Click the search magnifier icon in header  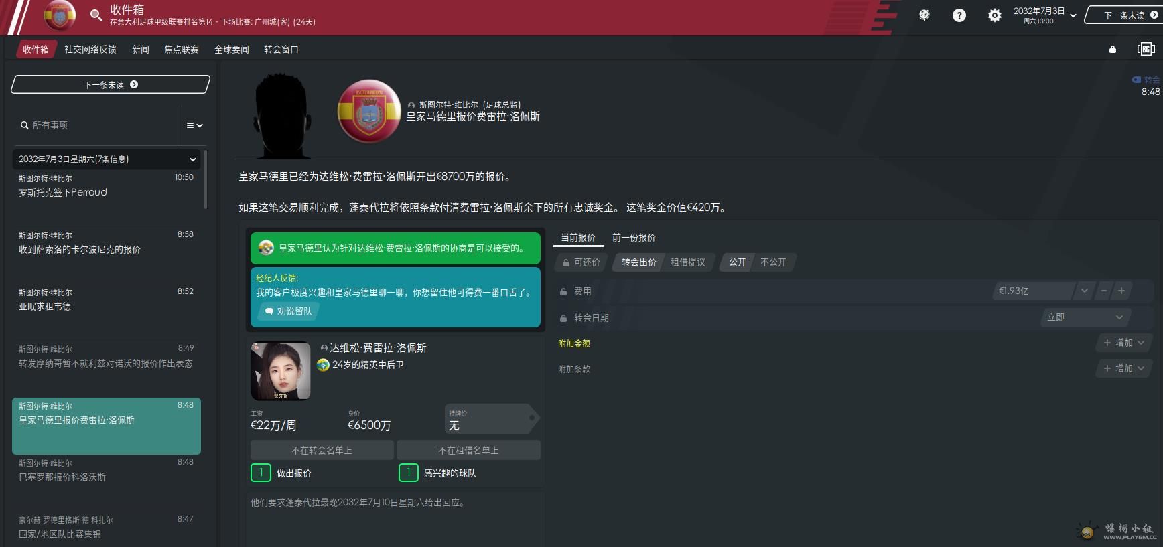coord(96,15)
